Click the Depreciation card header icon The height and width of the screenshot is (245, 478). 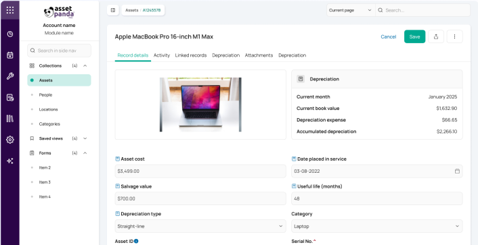click(301, 79)
